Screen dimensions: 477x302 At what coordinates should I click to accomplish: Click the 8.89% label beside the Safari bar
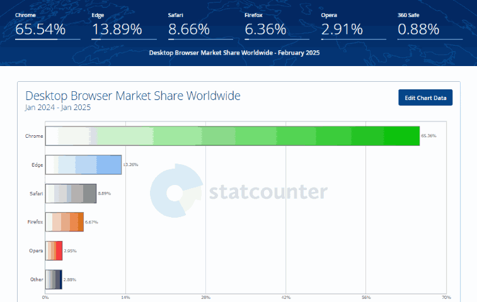point(105,193)
